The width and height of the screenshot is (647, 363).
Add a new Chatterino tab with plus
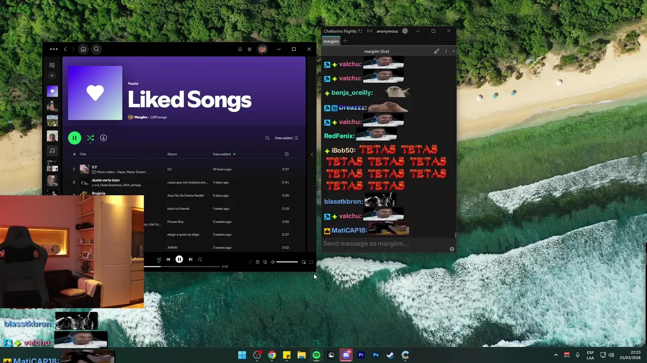point(345,41)
